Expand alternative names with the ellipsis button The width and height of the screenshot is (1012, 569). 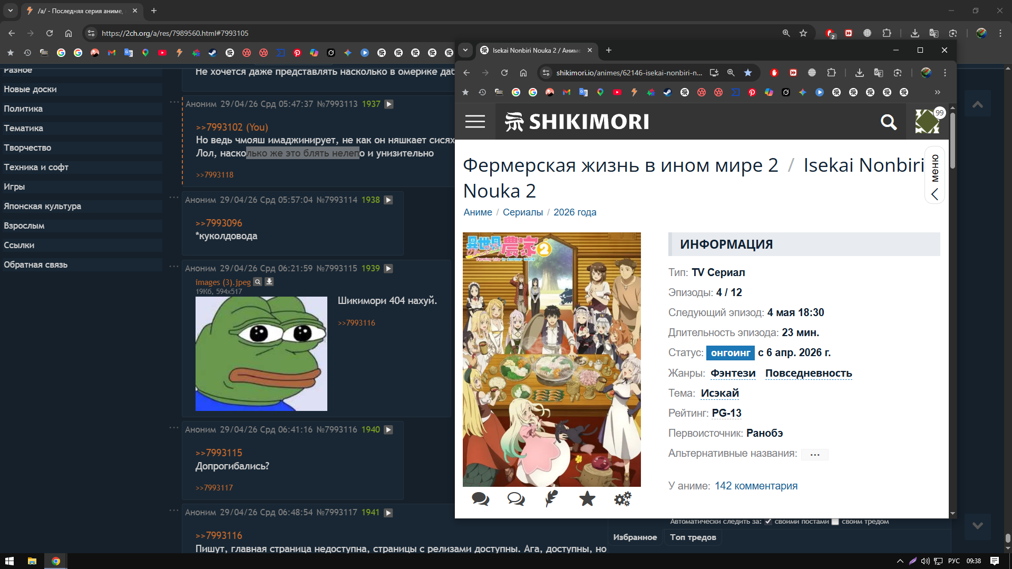815,454
